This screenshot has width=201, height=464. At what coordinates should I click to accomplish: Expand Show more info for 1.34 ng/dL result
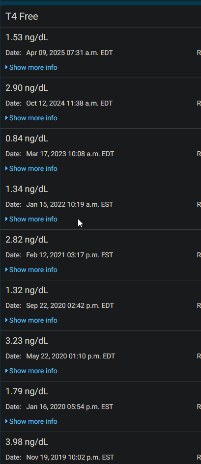pos(31,219)
